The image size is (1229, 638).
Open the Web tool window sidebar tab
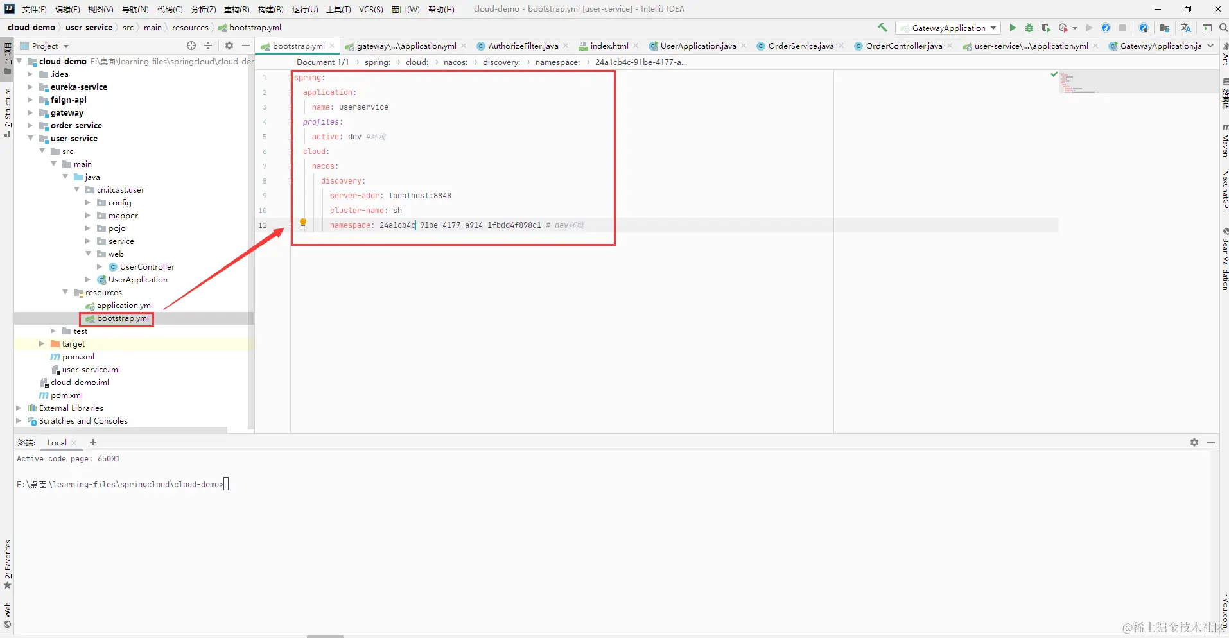(x=7, y=615)
